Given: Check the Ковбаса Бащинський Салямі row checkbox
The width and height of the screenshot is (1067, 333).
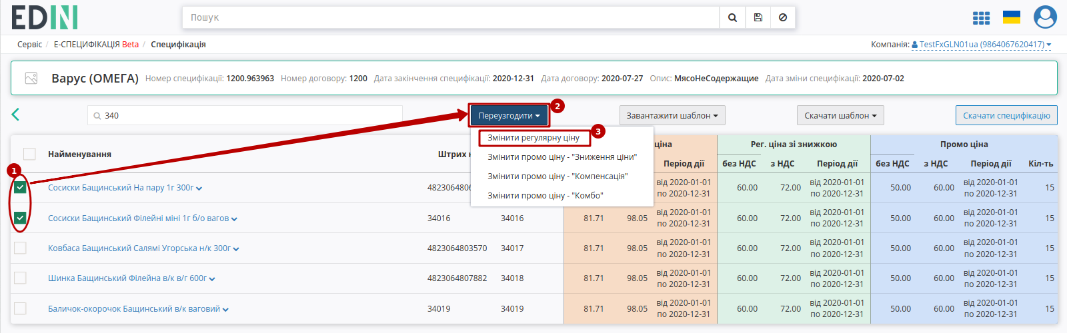Looking at the screenshot, I should click(20, 248).
